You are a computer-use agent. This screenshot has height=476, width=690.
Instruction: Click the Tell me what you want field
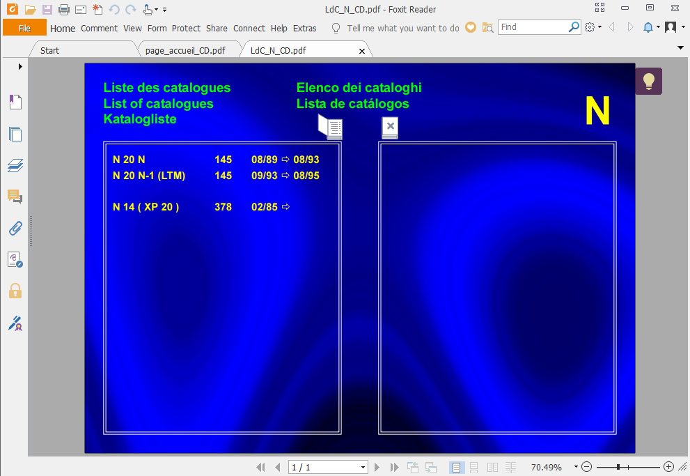click(402, 28)
